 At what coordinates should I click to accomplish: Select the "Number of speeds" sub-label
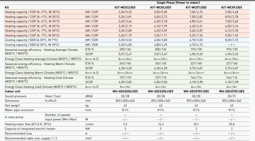click(x=58, y=115)
